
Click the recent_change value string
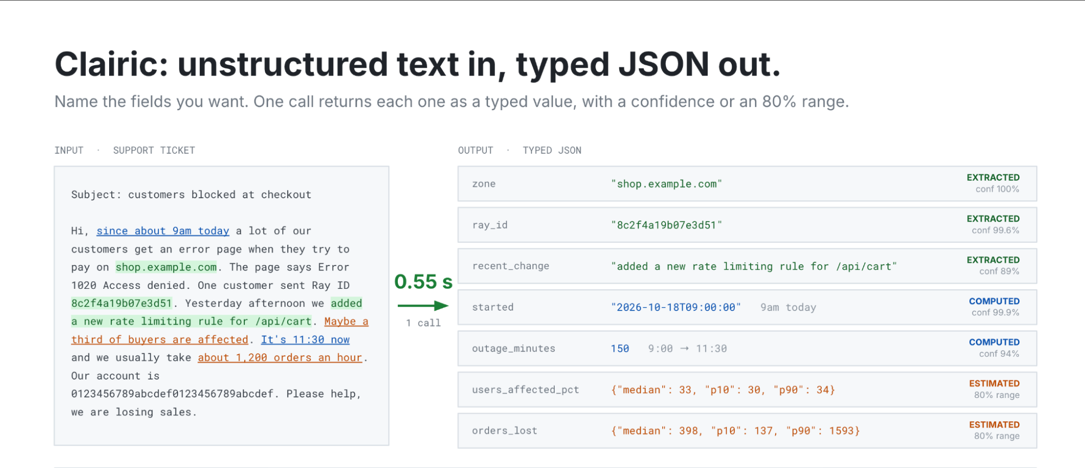754,266
